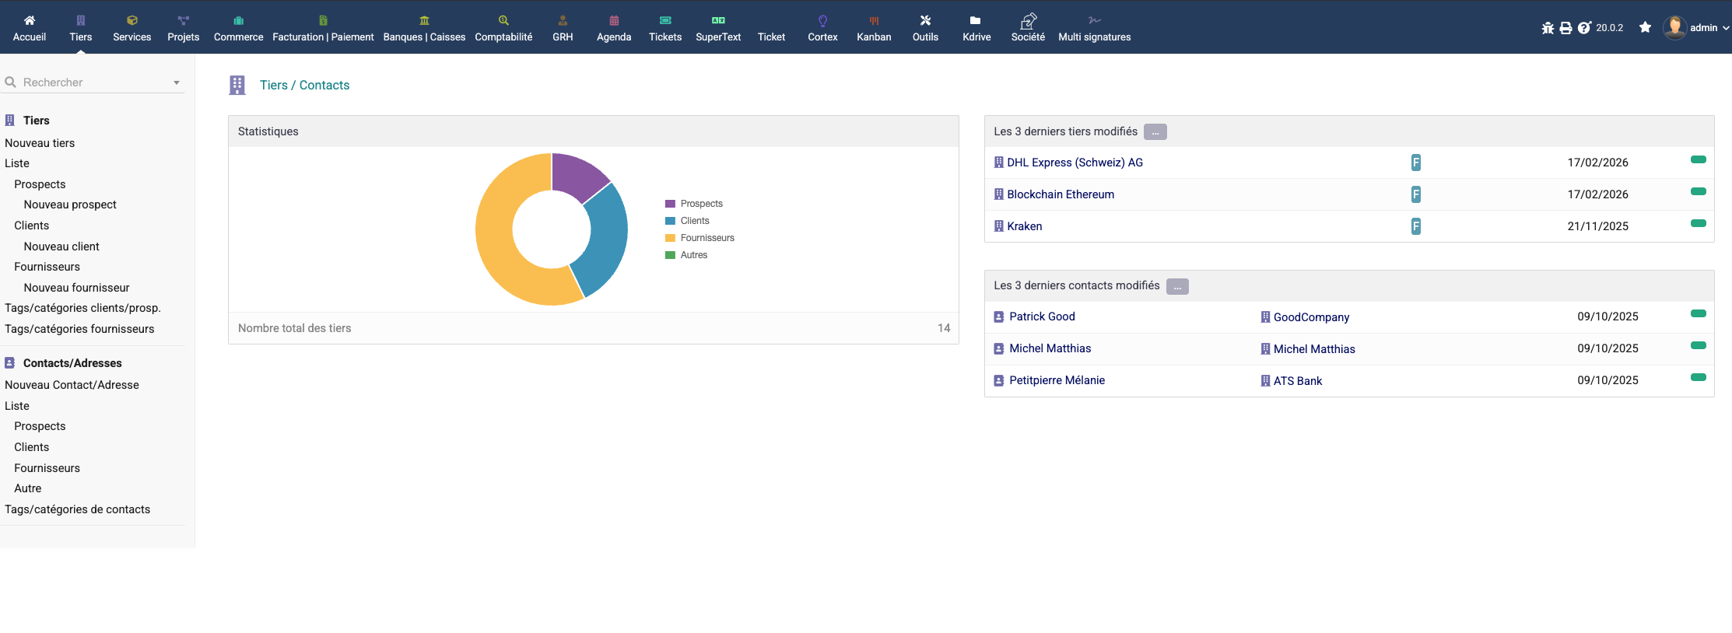This screenshot has width=1732, height=633.
Task: Click the printer icon in top bar
Action: (1565, 28)
